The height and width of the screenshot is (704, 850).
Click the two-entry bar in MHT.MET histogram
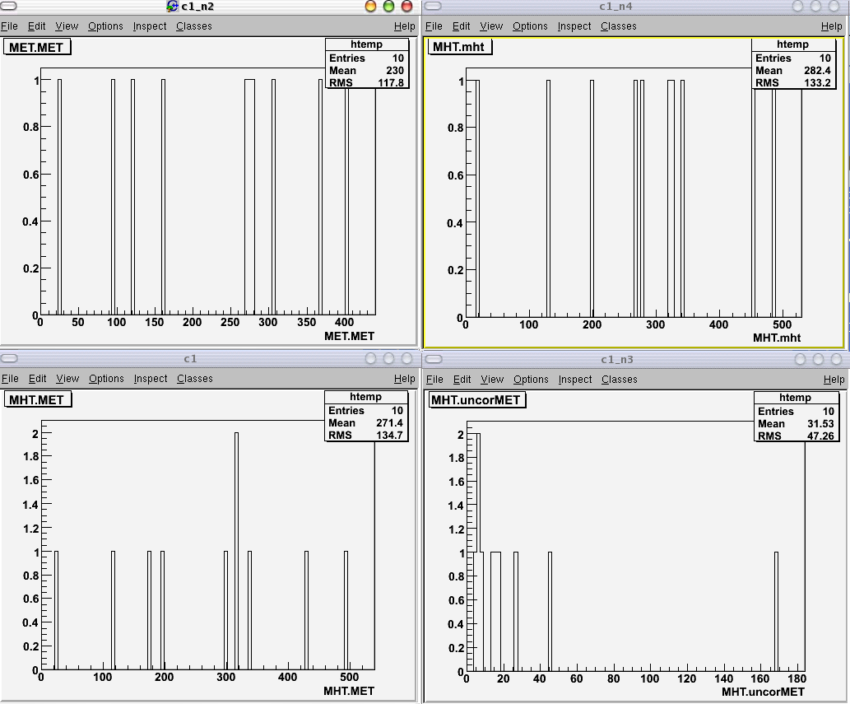pos(236,550)
